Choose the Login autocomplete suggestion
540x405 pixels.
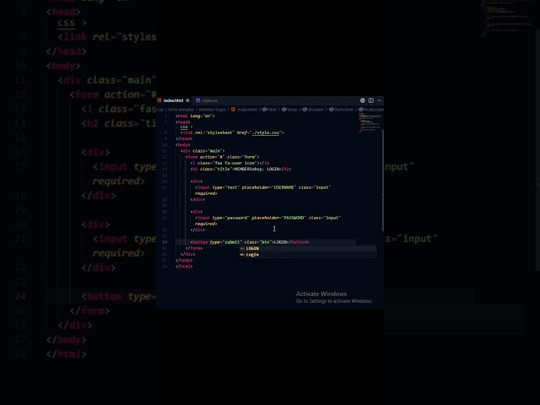pos(308,255)
